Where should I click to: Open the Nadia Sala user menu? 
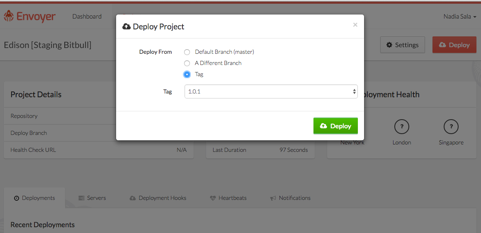pyautogui.click(x=460, y=17)
